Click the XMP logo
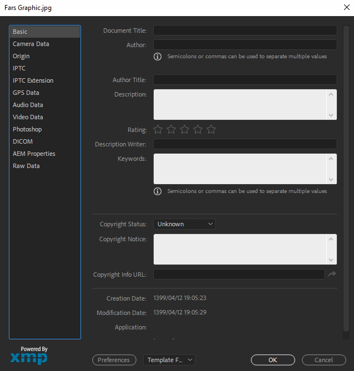This screenshot has width=354, height=371. [x=28, y=357]
